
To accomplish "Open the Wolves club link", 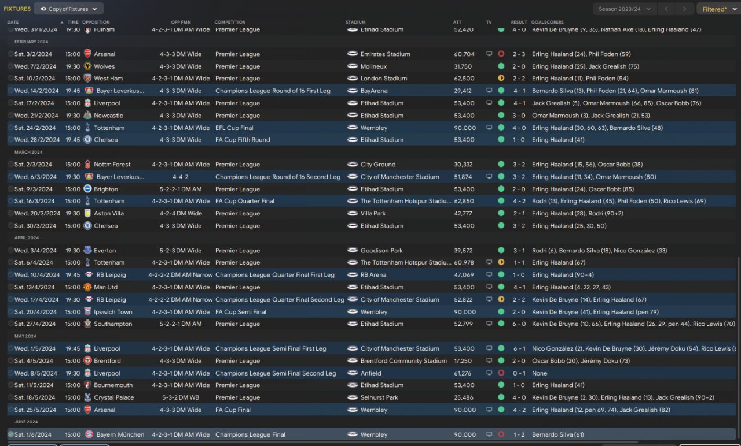I will tap(104, 66).
